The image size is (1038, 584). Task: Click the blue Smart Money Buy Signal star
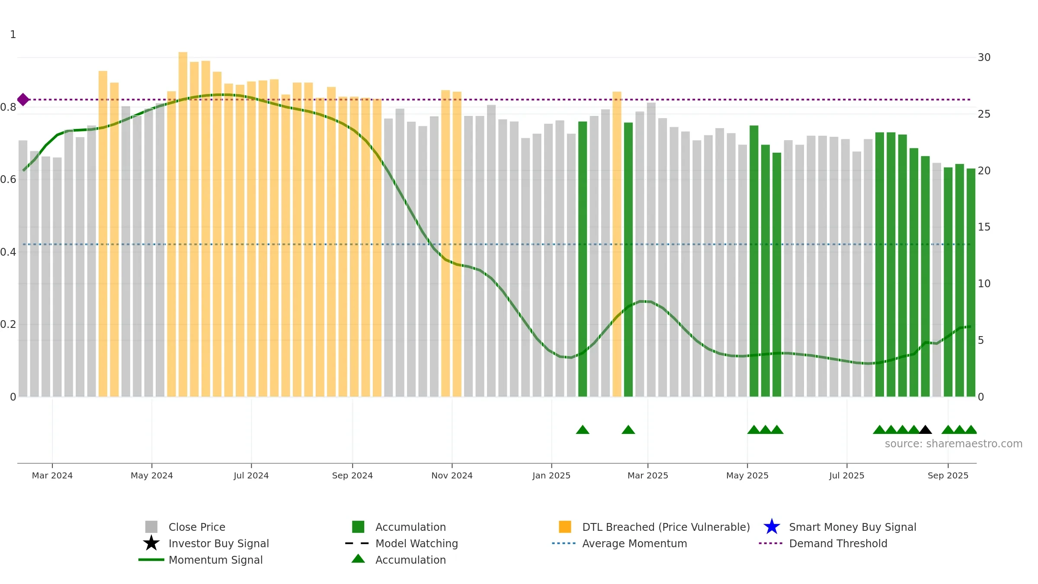point(772,527)
